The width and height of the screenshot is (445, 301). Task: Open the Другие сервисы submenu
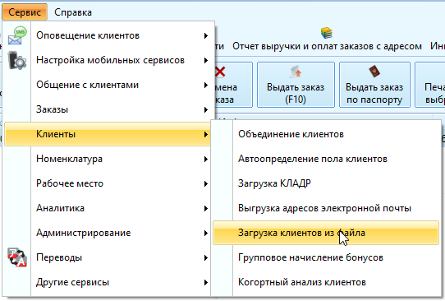[108, 282]
